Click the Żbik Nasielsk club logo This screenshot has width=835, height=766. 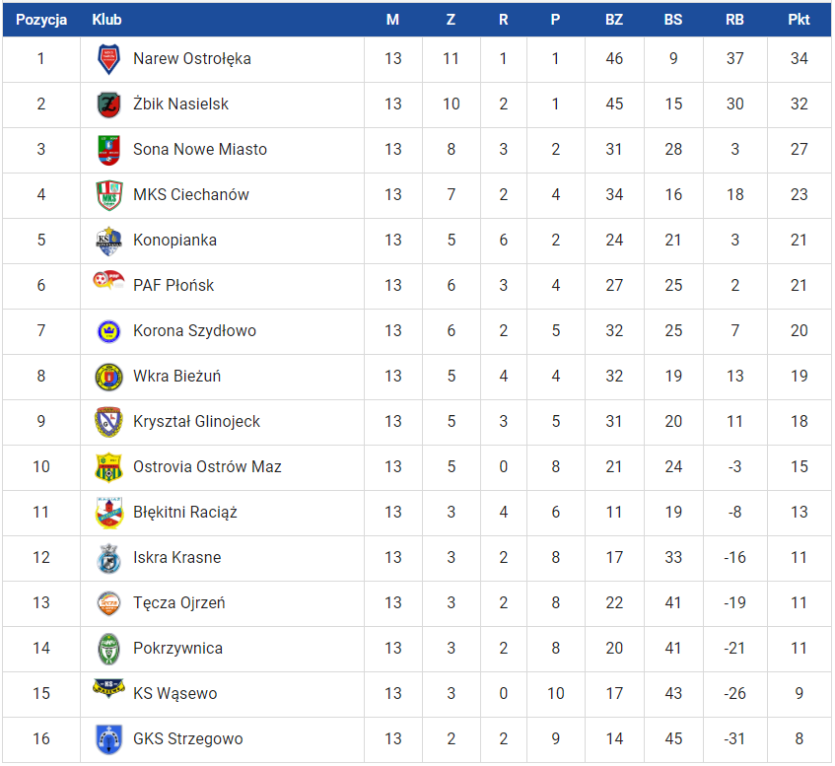(x=108, y=104)
